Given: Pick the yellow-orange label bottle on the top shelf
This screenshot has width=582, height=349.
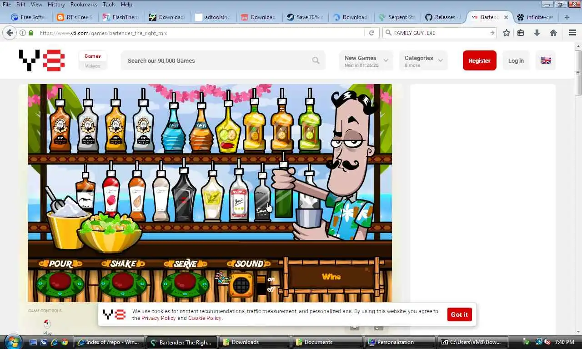Looking at the screenshot, I should (115, 120).
